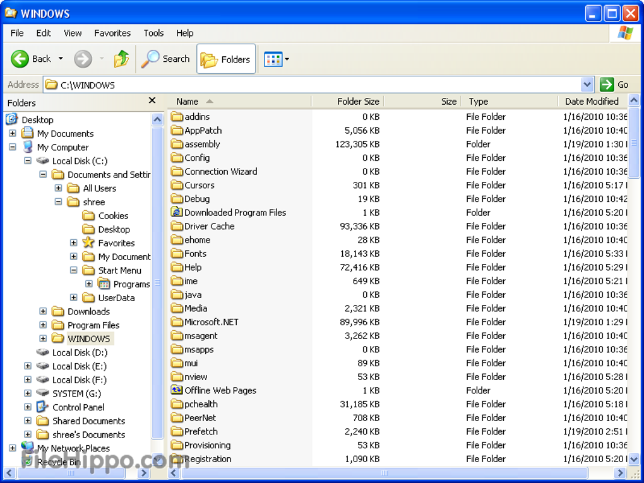
Task: Open the Fonts folder icon
Action: click(x=178, y=253)
